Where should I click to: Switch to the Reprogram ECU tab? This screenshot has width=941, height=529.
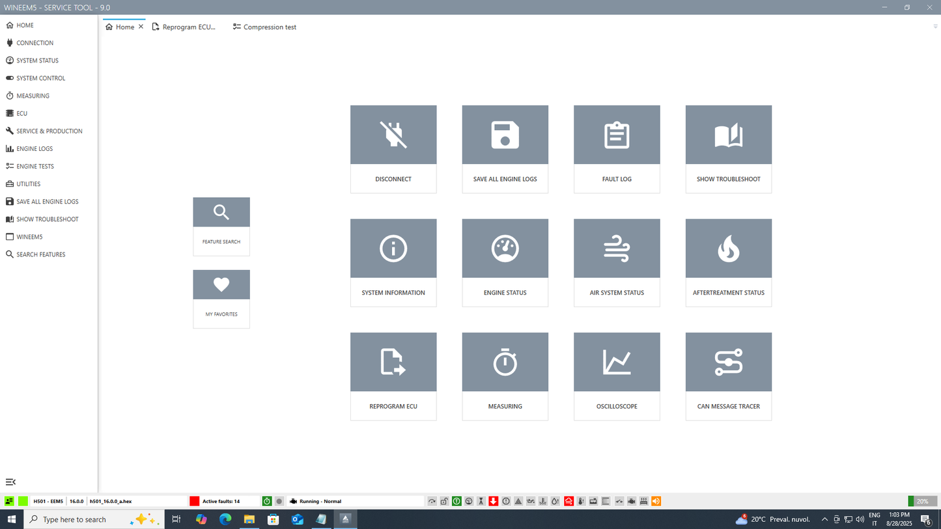point(188,27)
